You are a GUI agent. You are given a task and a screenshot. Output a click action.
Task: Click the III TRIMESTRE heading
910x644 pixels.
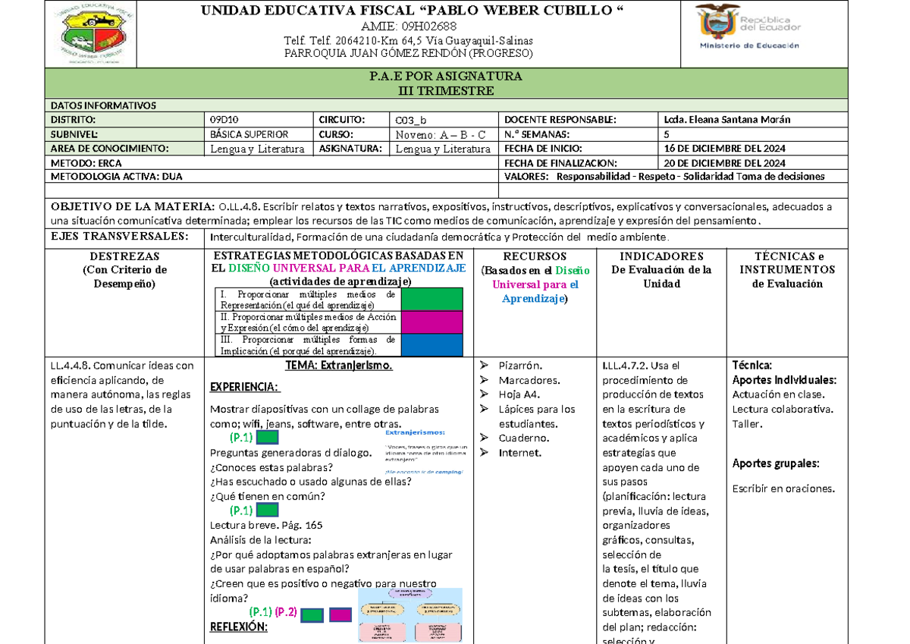[x=446, y=91]
